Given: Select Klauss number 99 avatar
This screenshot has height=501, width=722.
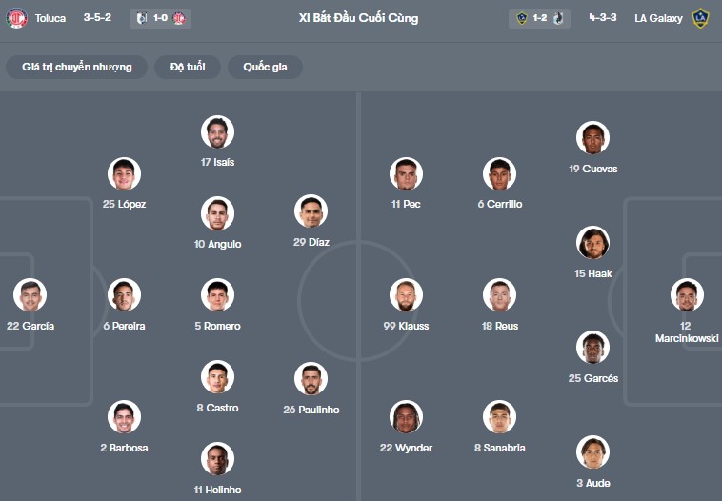Looking at the screenshot, I should 406,295.
